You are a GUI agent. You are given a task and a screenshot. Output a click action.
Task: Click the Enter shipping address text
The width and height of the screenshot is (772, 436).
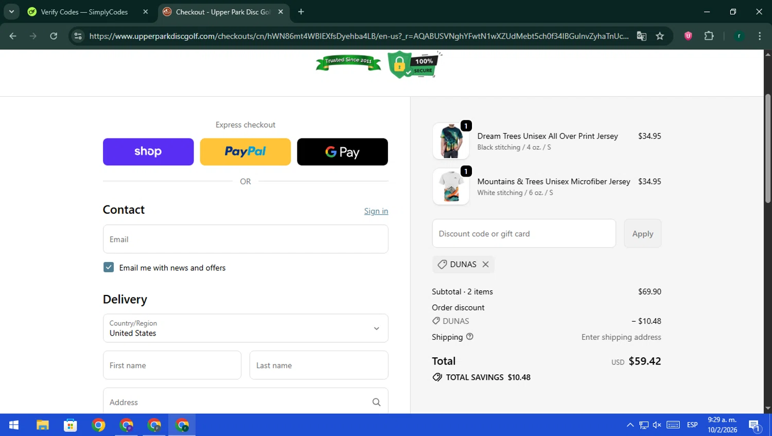click(x=621, y=337)
